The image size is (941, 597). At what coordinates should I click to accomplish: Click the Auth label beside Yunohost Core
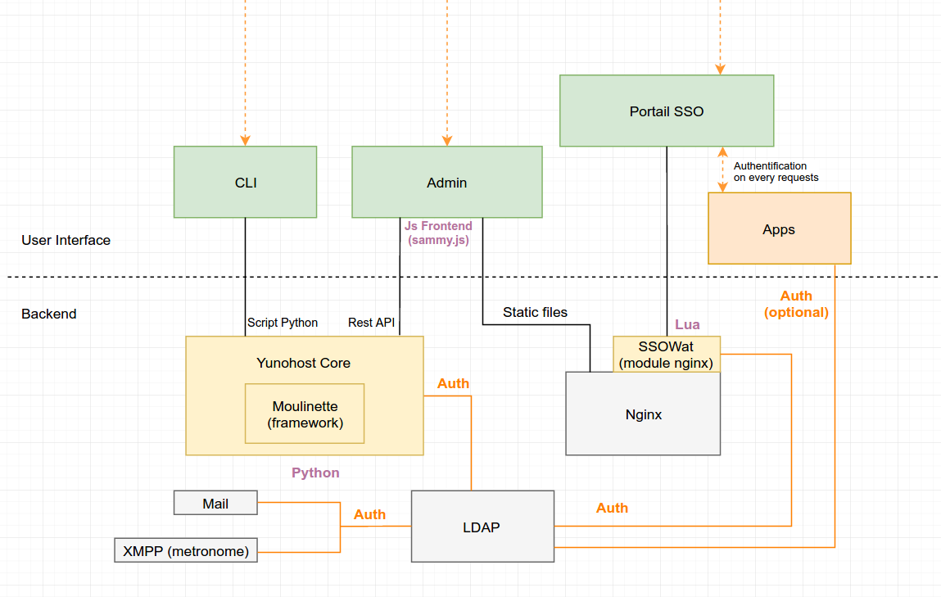pos(453,383)
